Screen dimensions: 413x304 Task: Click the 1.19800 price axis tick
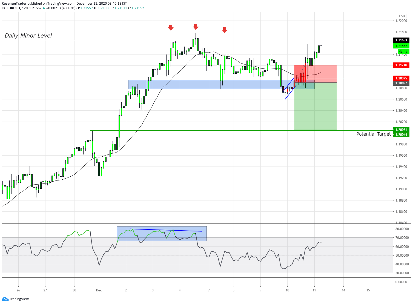401,144
